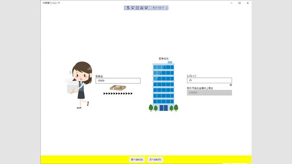292x164 pixels.
Task: Click the レバレッジ label text
Action: (x=192, y=76)
